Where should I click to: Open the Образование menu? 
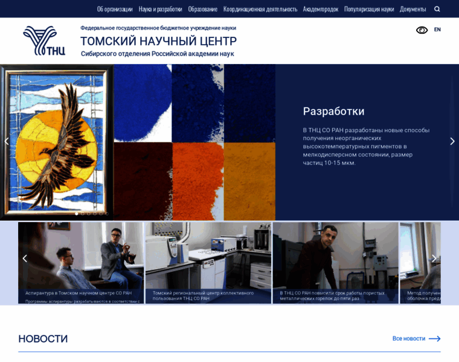coord(202,9)
